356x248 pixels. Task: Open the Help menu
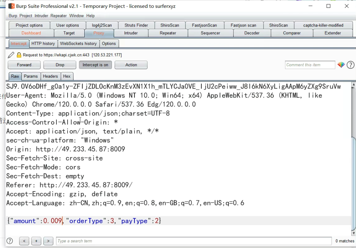point(90,16)
